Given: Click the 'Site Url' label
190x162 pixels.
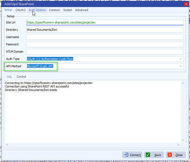Looking at the screenshot, I should (11, 22).
